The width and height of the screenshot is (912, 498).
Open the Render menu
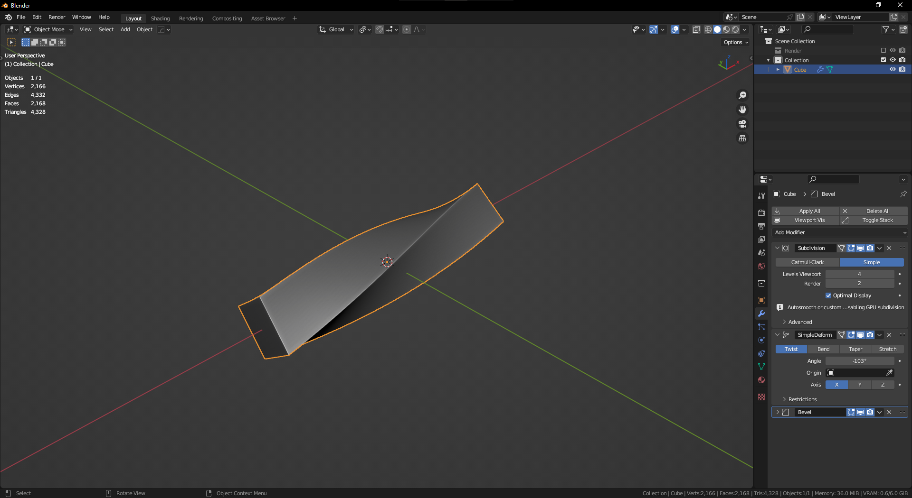click(57, 17)
